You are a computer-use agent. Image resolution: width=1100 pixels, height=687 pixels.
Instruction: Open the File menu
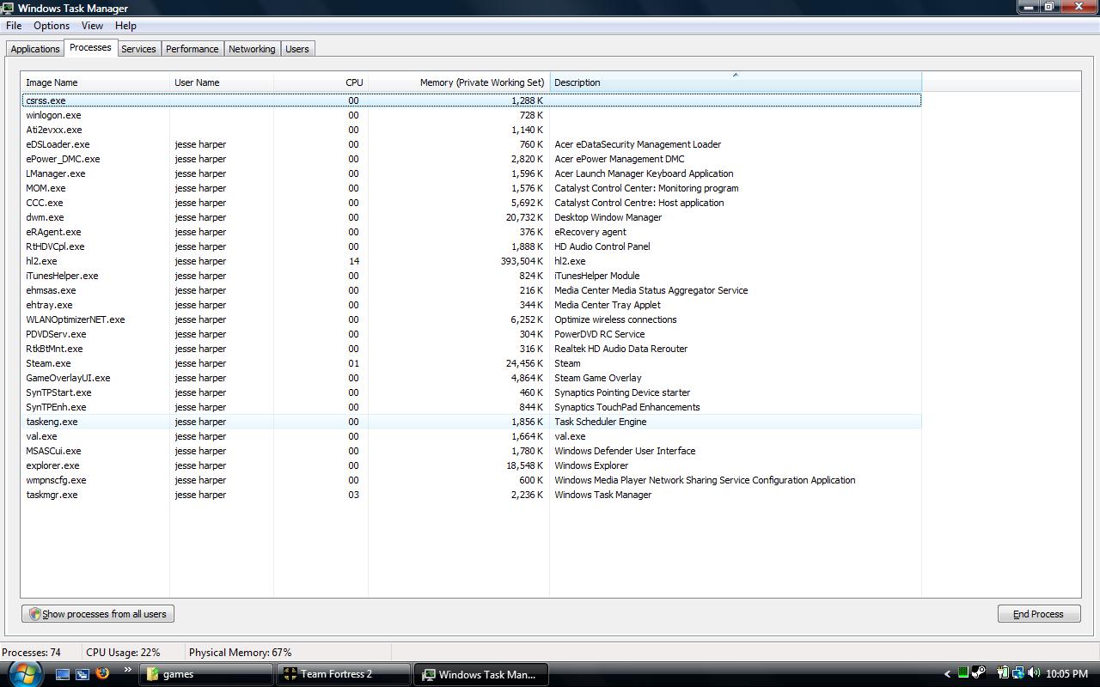[14, 26]
